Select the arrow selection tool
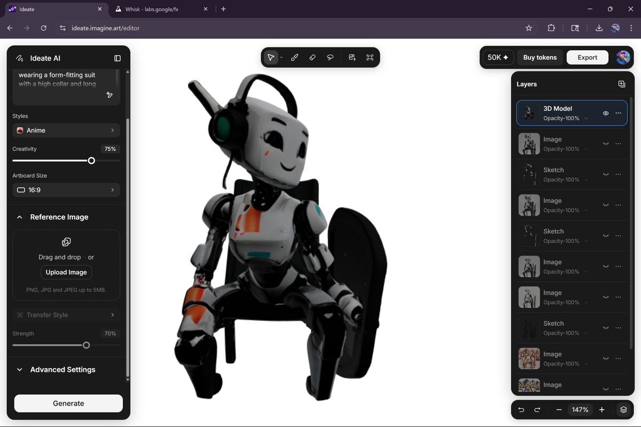This screenshot has width=641, height=427. [x=271, y=57]
